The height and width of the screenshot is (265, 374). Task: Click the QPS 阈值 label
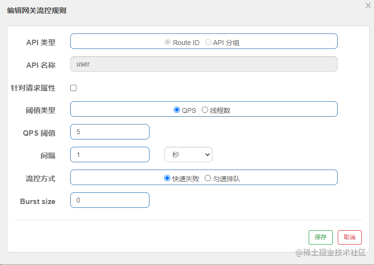click(x=39, y=133)
